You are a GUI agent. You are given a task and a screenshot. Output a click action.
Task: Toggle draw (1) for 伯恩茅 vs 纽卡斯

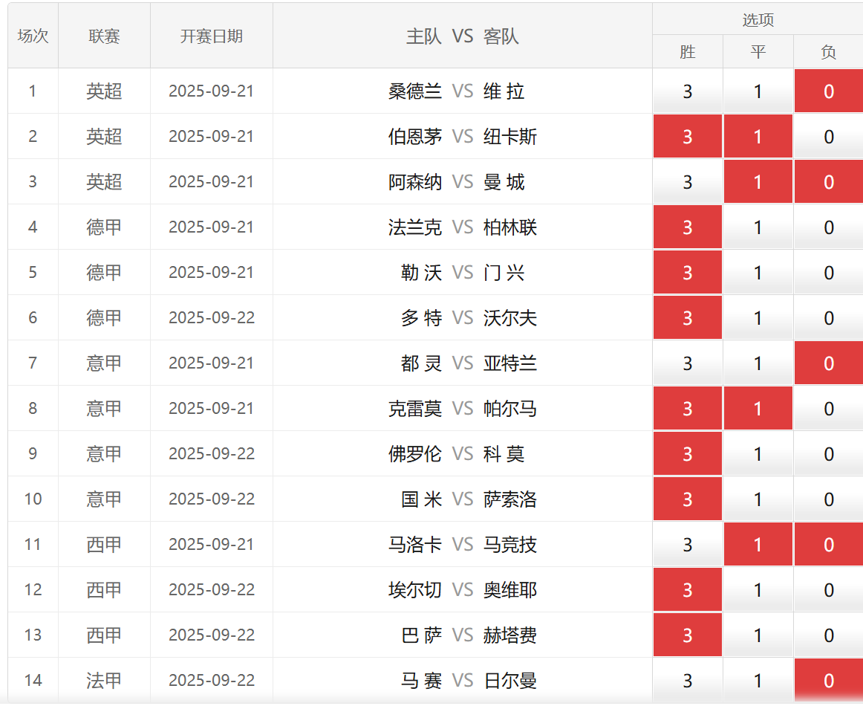(x=758, y=137)
